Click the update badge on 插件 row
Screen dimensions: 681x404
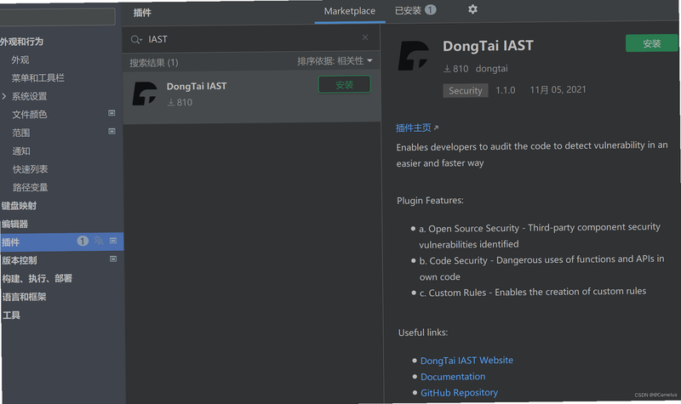(x=83, y=241)
